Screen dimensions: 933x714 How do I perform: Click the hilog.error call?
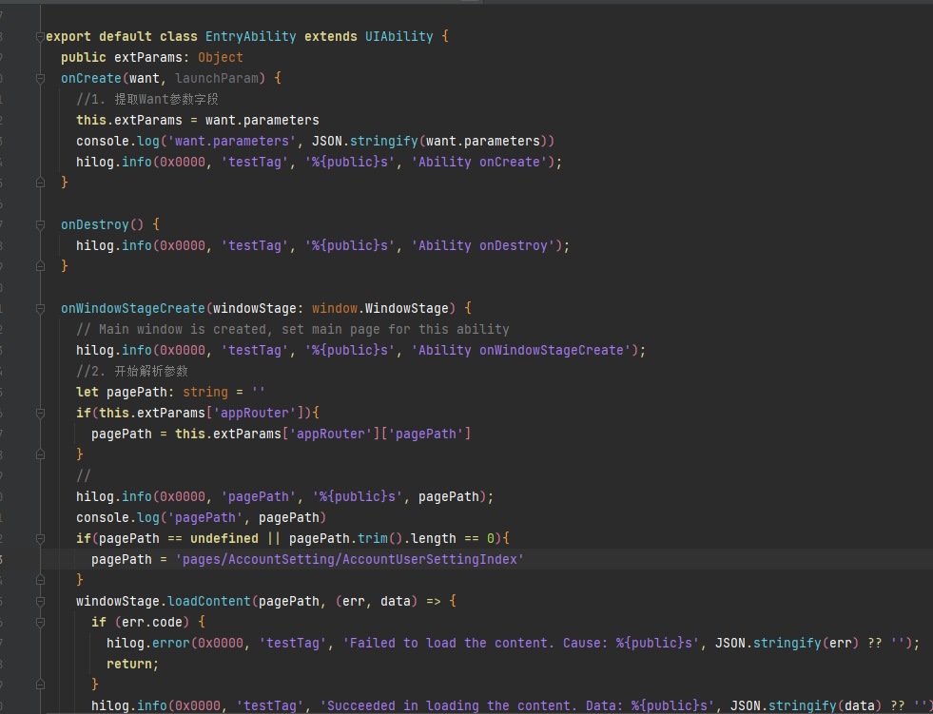[x=148, y=644]
